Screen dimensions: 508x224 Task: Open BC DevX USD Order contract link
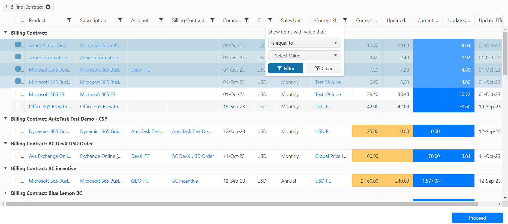(193, 156)
